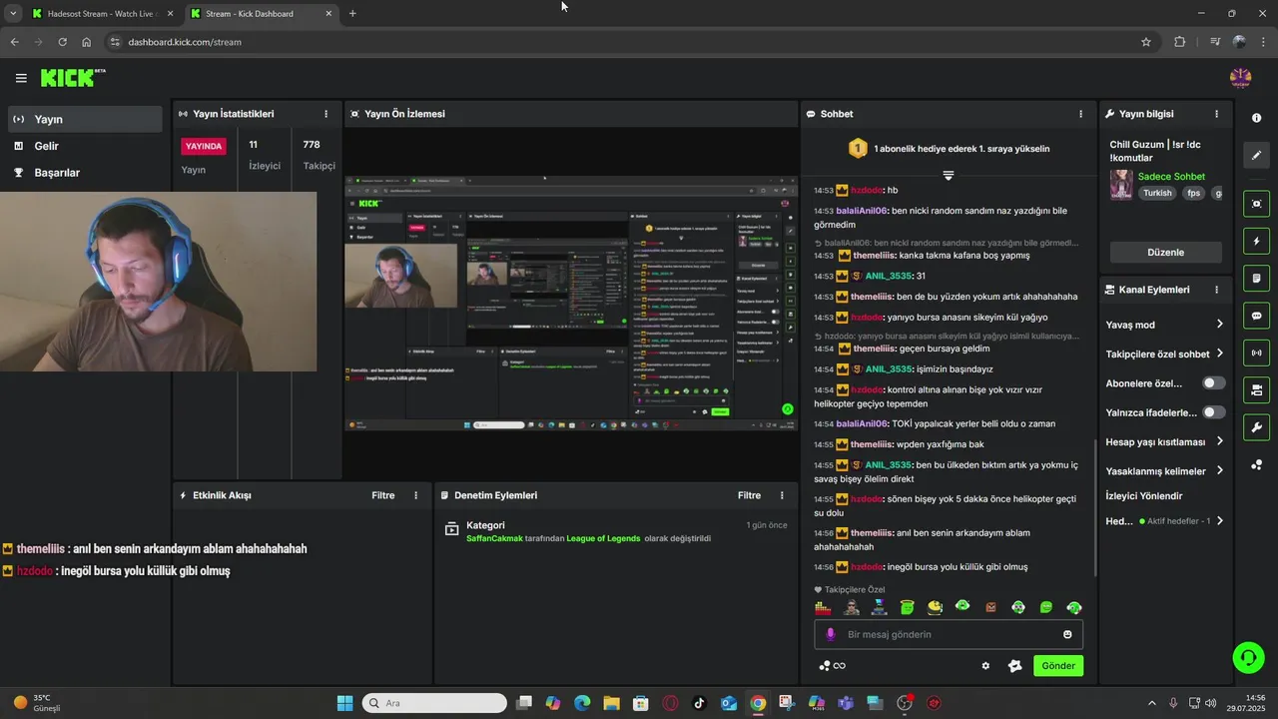Open TikTok from the taskbar
Viewport: 1278px width, 719px height.
tap(699, 703)
